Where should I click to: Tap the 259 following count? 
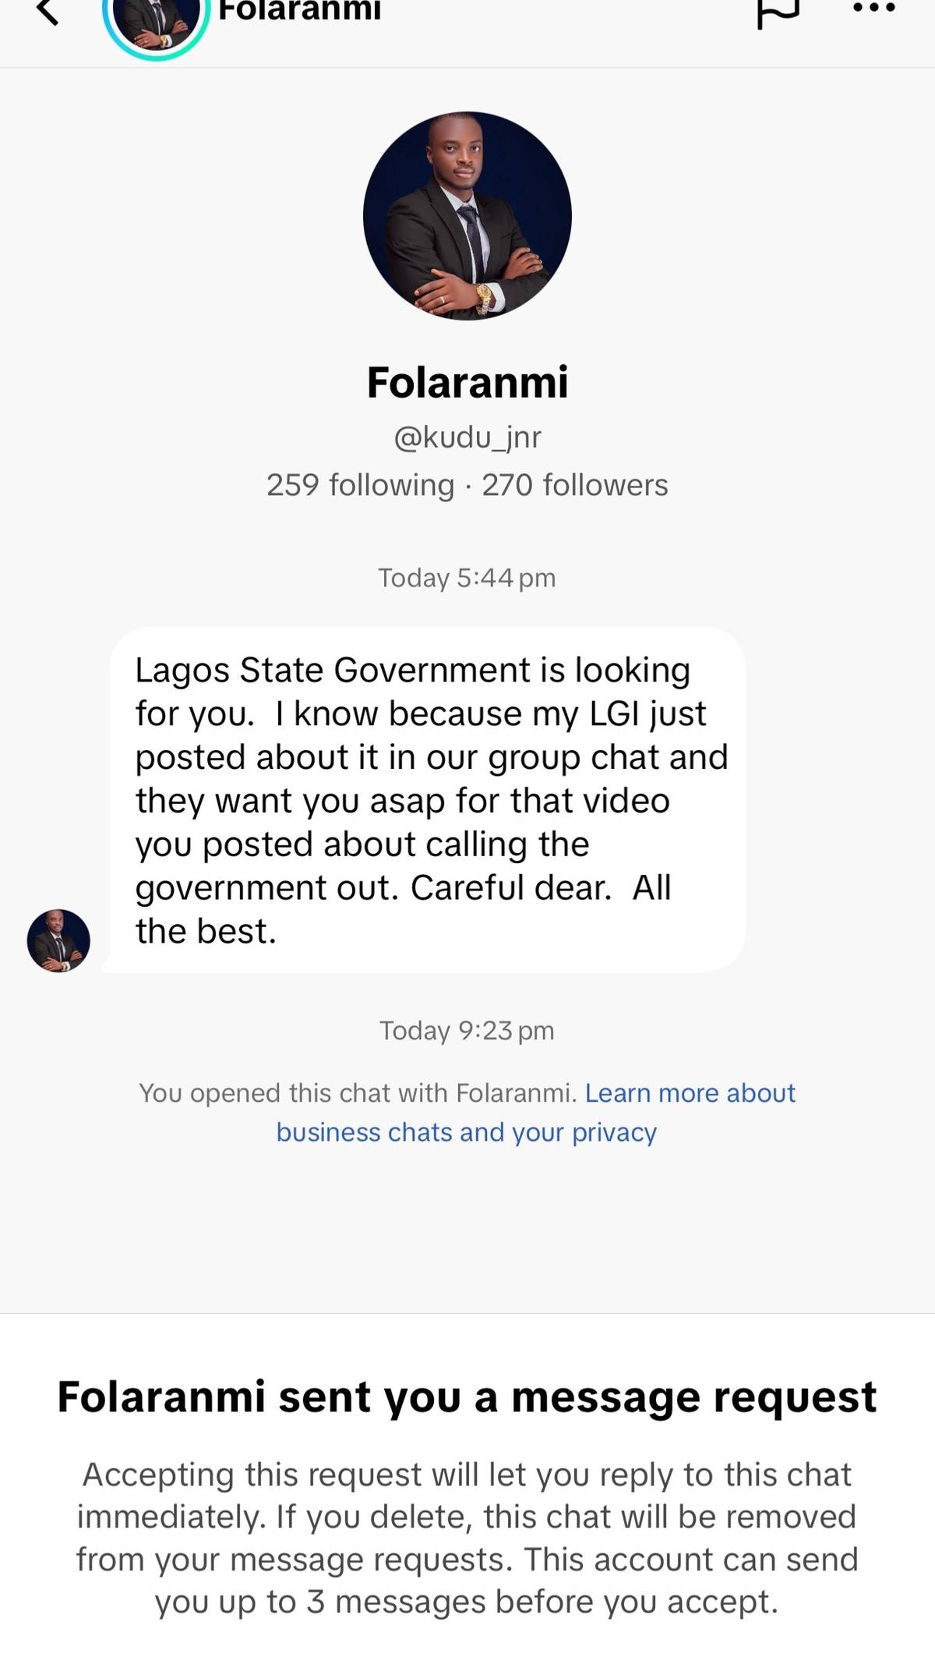click(360, 485)
